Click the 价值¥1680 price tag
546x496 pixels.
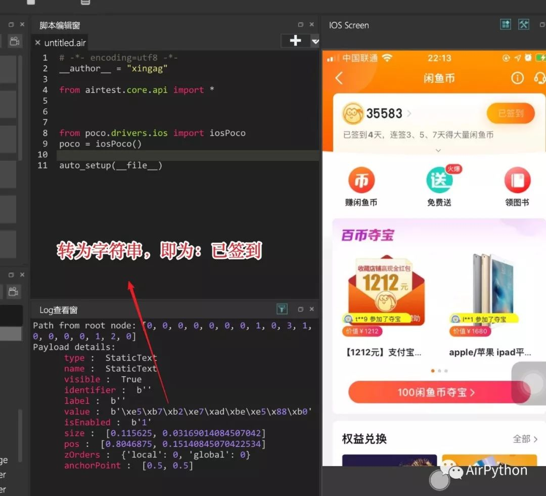470,331
